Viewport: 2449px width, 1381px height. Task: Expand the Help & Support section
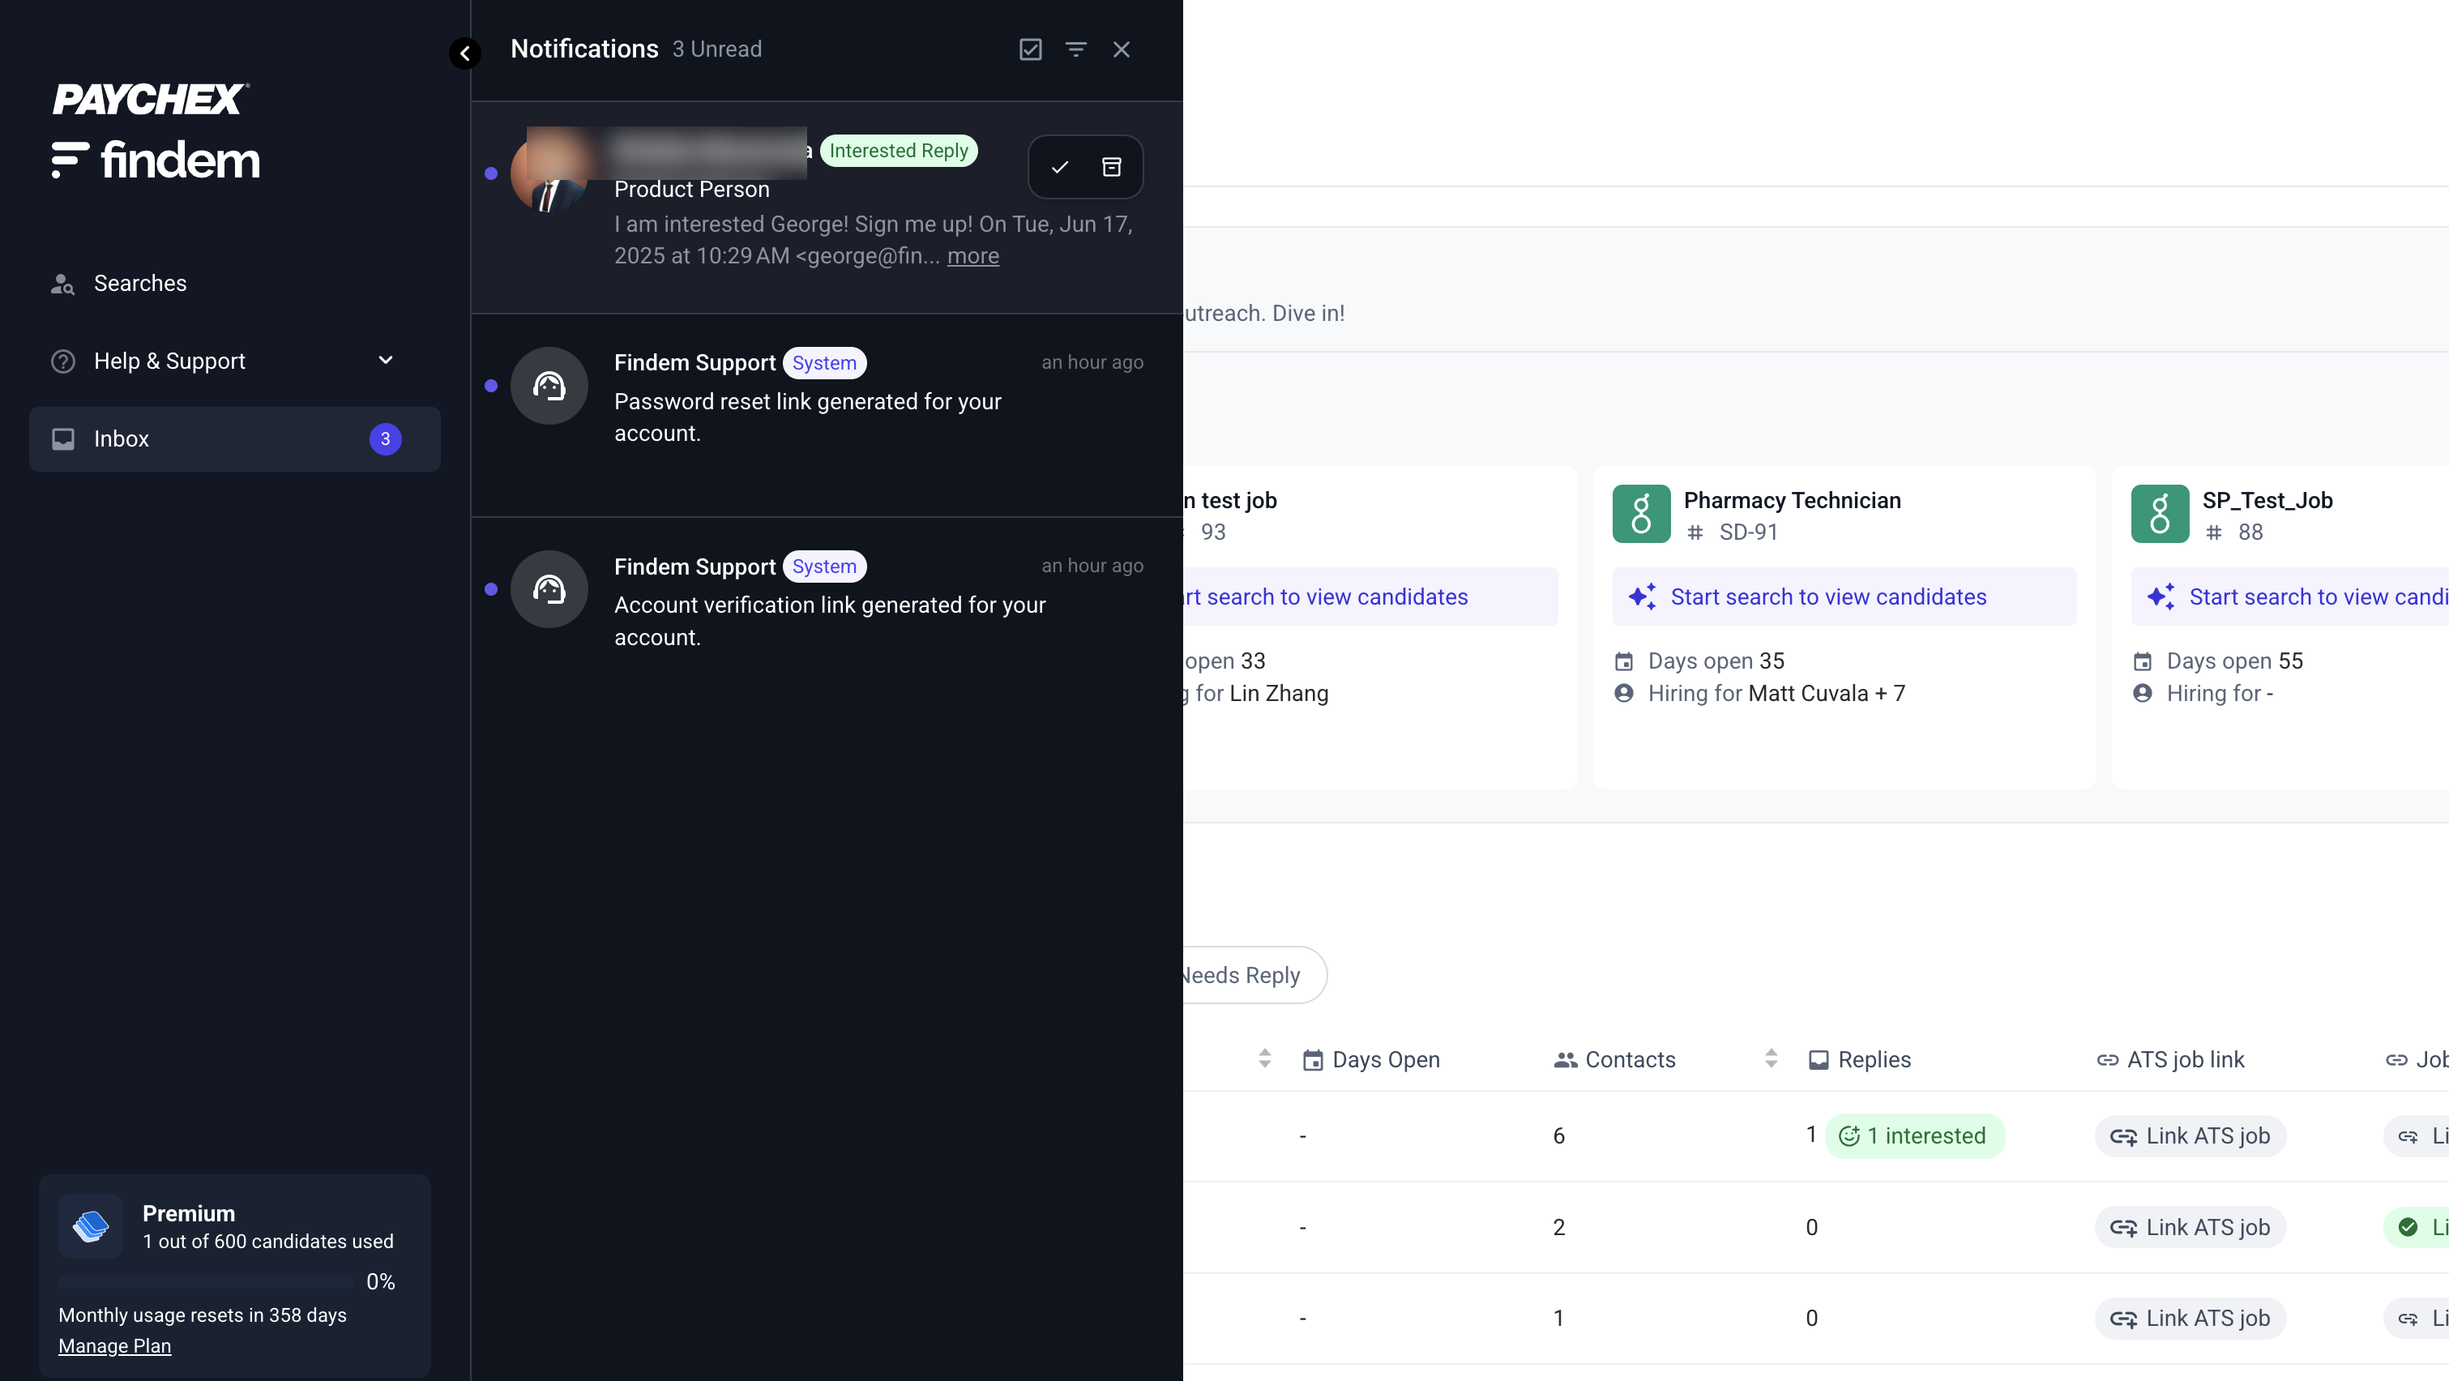(385, 360)
